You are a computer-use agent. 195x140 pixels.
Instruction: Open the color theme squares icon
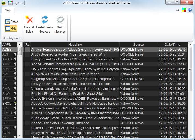click(184, 10)
